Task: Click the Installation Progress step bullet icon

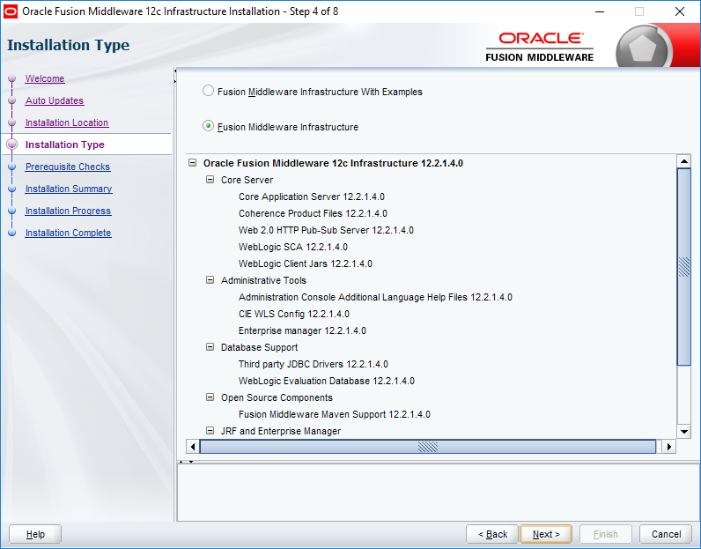Action: pyautogui.click(x=12, y=211)
